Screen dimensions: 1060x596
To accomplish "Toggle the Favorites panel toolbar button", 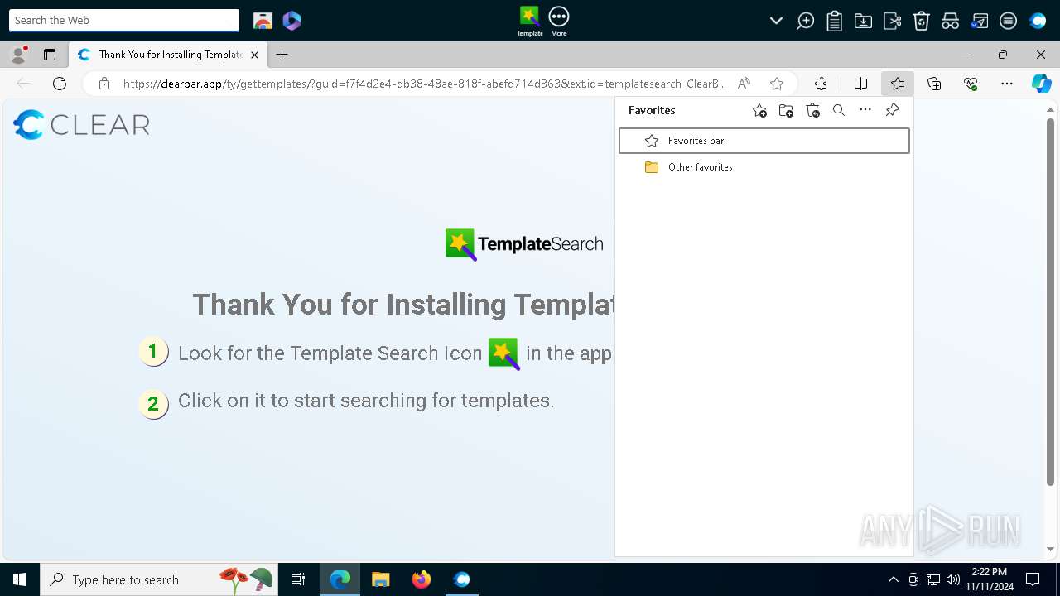I will 898,84.
